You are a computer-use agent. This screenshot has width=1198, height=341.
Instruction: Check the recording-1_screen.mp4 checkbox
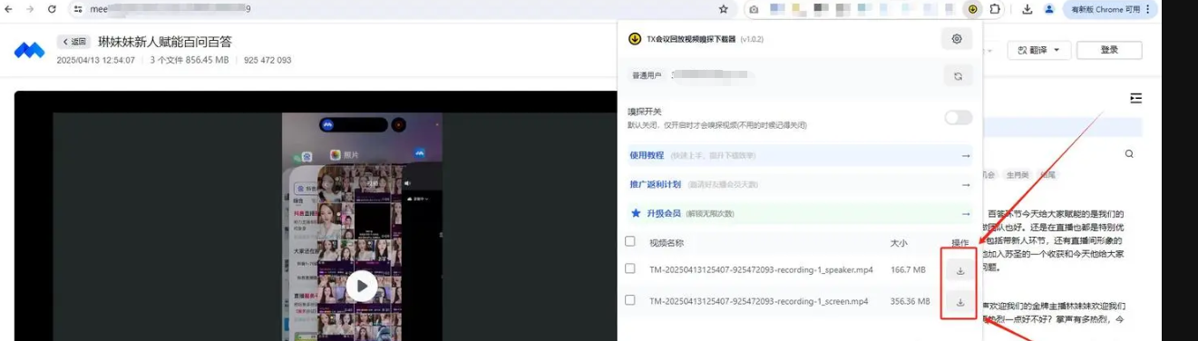(x=630, y=299)
